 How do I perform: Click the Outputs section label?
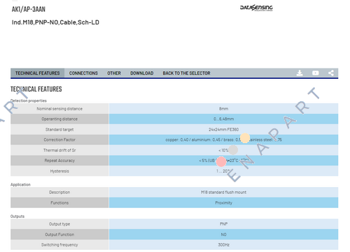tap(17, 216)
